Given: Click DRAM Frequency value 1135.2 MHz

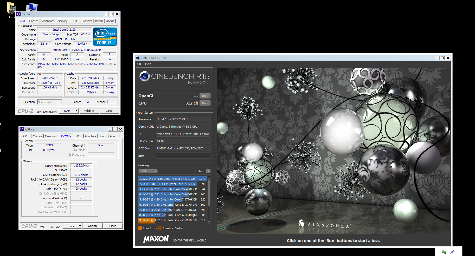Looking at the screenshot, I should pyautogui.click(x=81, y=165).
